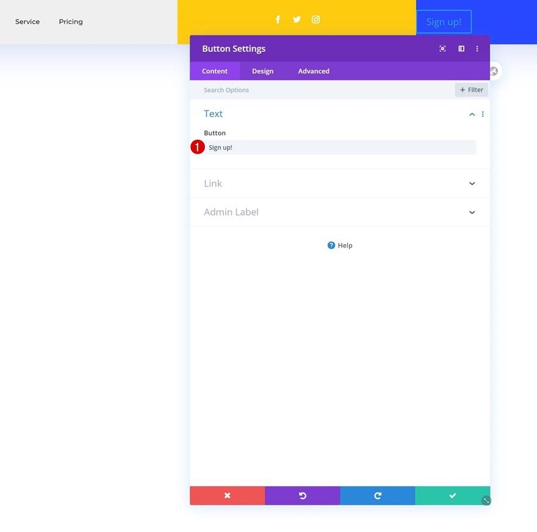This screenshot has width=537, height=532.
Task: Click the Filter button
Action: click(x=471, y=90)
